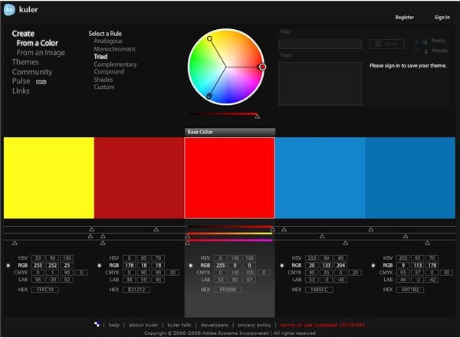The height and width of the screenshot is (338, 460).
Task: Click the RGB field showing 178 under dark red
Action: click(130, 265)
